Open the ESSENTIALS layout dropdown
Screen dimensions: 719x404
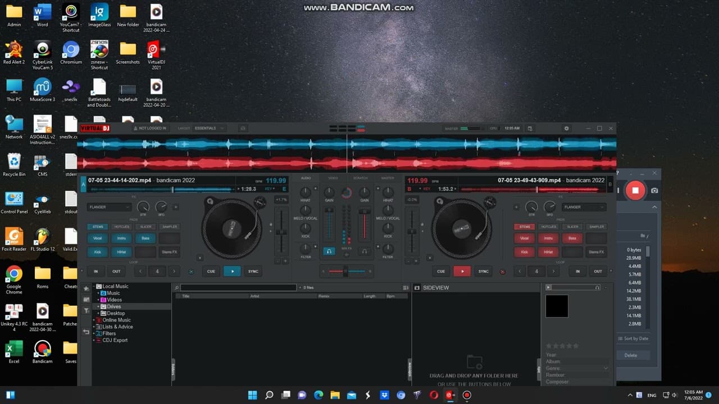coord(210,128)
